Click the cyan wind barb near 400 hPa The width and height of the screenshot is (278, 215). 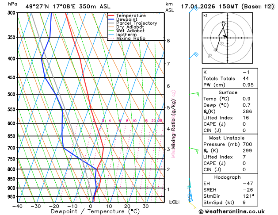[x=194, y=55]
